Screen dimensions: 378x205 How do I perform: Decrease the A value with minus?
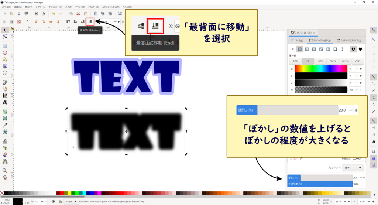coord(357,90)
